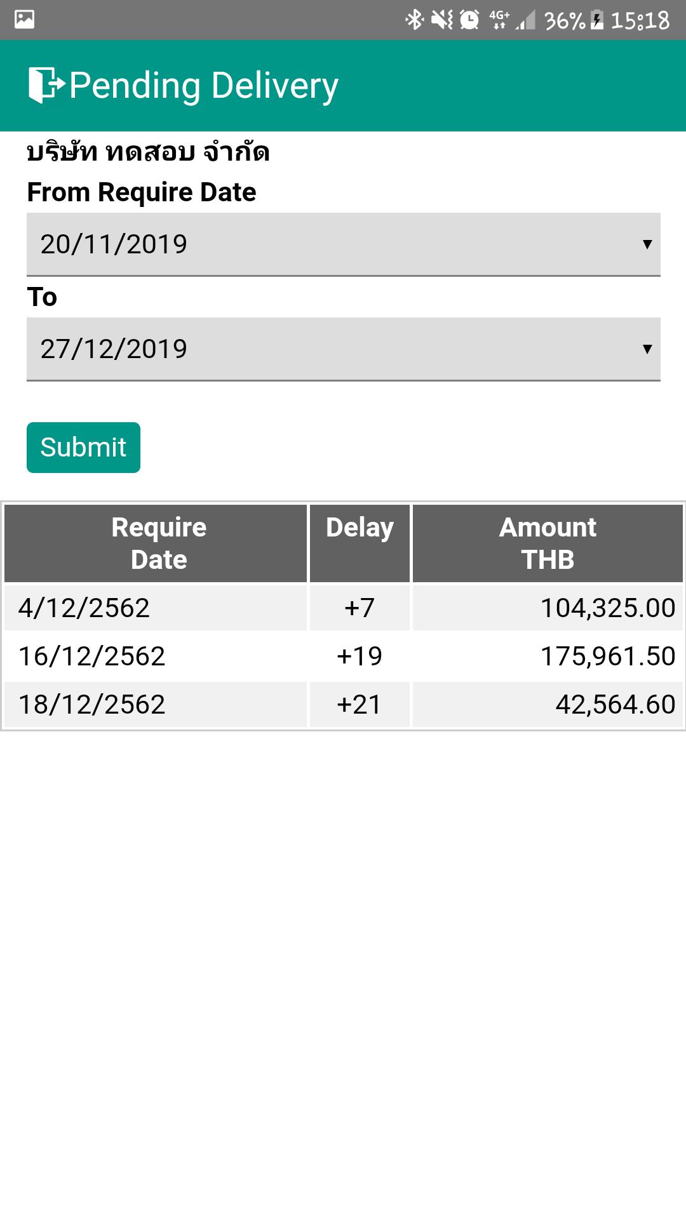686x1219 pixels.
Task: Open the 4/12/2562 pending delivery row
Action: pyautogui.click(x=344, y=608)
